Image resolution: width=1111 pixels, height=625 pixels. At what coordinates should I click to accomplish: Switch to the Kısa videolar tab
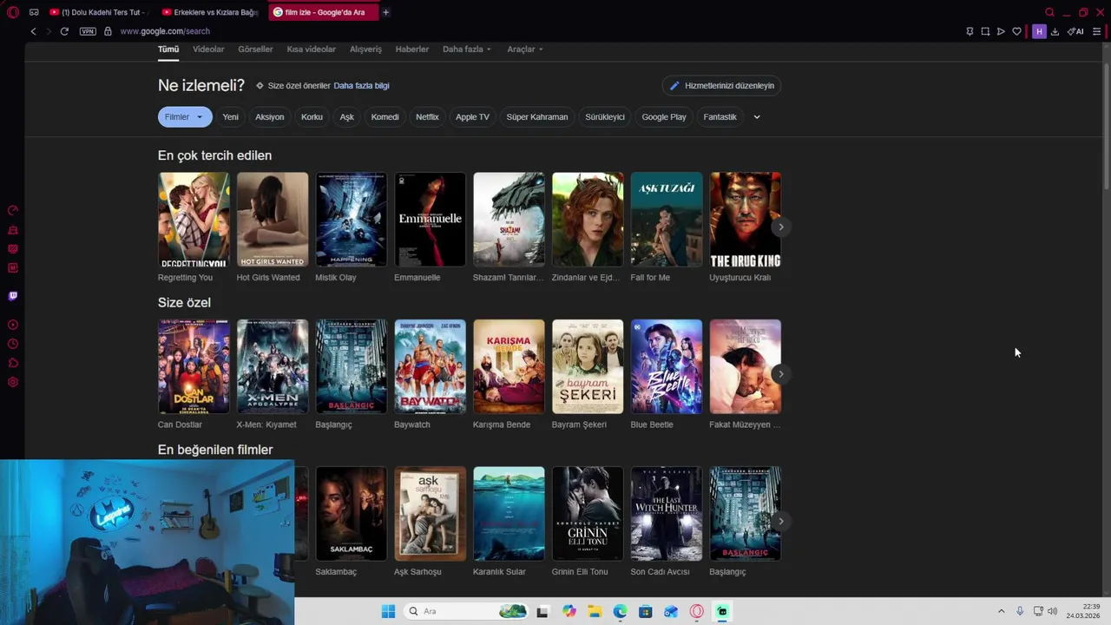pyautogui.click(x=311, y=49)
